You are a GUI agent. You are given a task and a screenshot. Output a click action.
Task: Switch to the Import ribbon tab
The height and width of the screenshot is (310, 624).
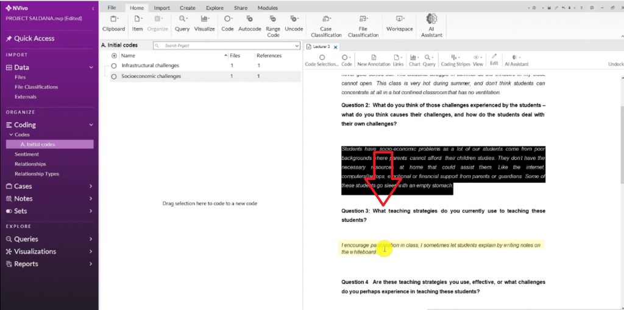coord(161,8)
